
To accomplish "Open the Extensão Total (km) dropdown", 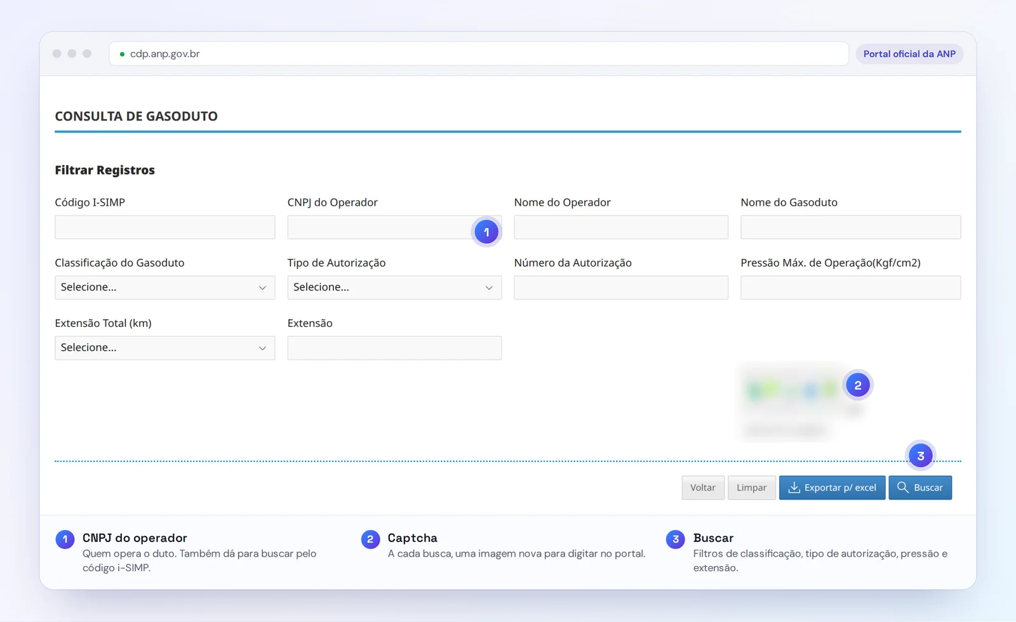I will tap(165, 348).
